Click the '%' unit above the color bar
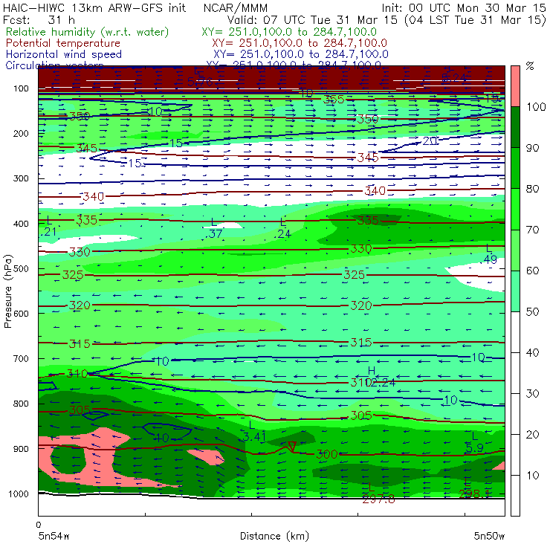Image resolution: width=550 pixels, height=550 pixels. click(x=530, y=66)
